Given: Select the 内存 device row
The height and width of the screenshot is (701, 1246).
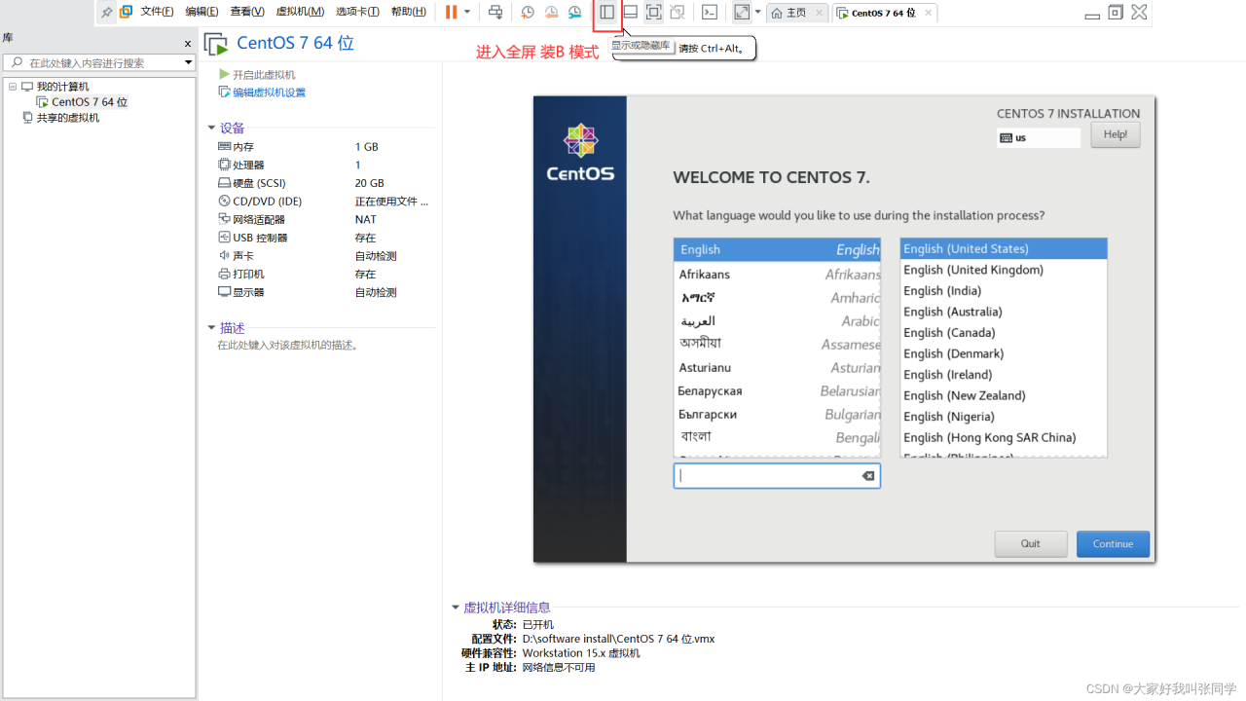Looking at the screenshot, I should (x=323, y=147).
